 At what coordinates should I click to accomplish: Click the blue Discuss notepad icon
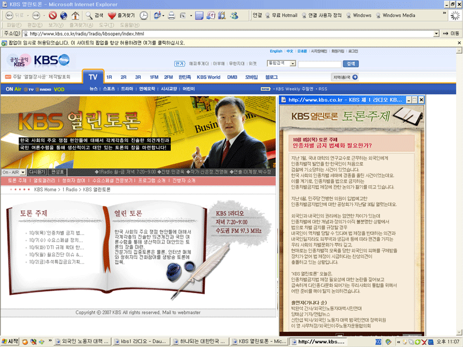199,16
